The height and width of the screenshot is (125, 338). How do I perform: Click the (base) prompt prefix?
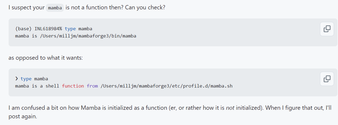click(x=23, y=29)
